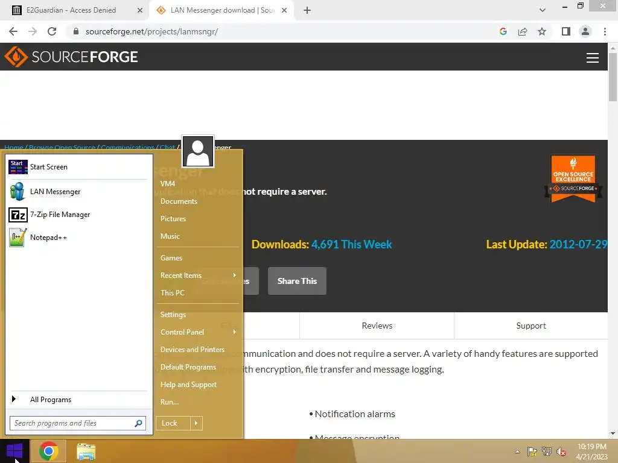Close the E2Guardian tab
Screen dimensions: 618x463
(140, 10)
